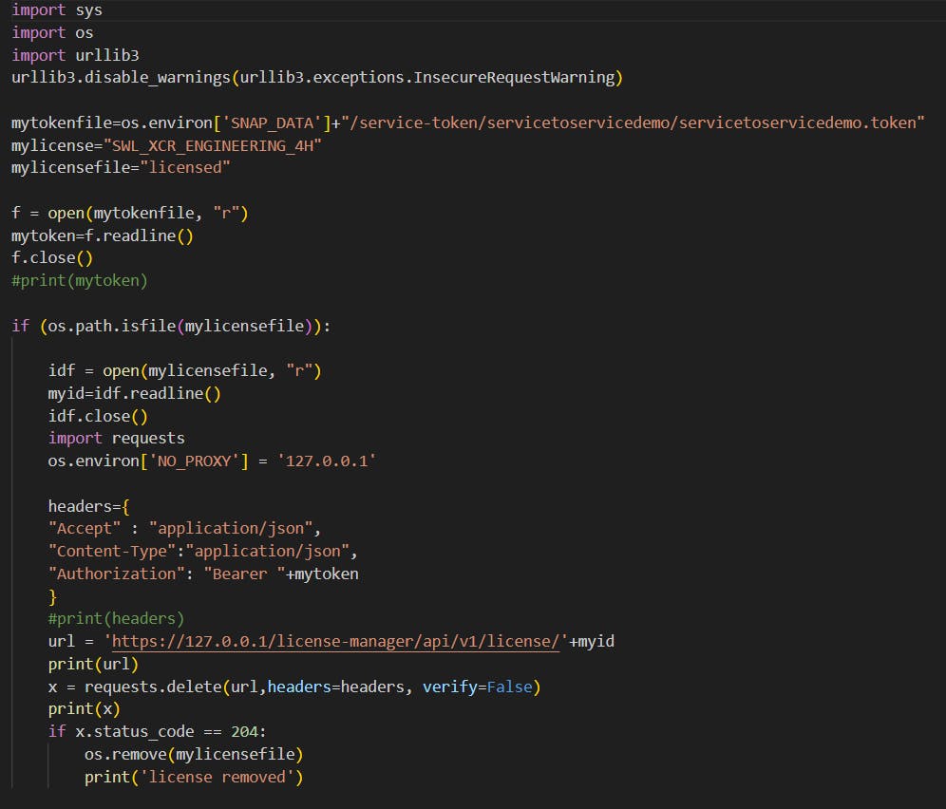Viewport: 946px width, 809px height.
Task: Click the 'if x.status_code == 204:' line
Action: tap(157, 732)
